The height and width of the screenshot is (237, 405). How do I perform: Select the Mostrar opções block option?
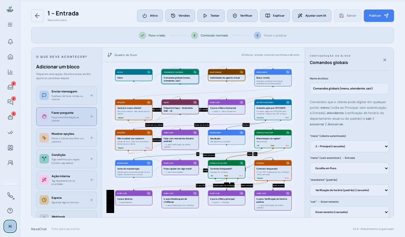[66, 138]
